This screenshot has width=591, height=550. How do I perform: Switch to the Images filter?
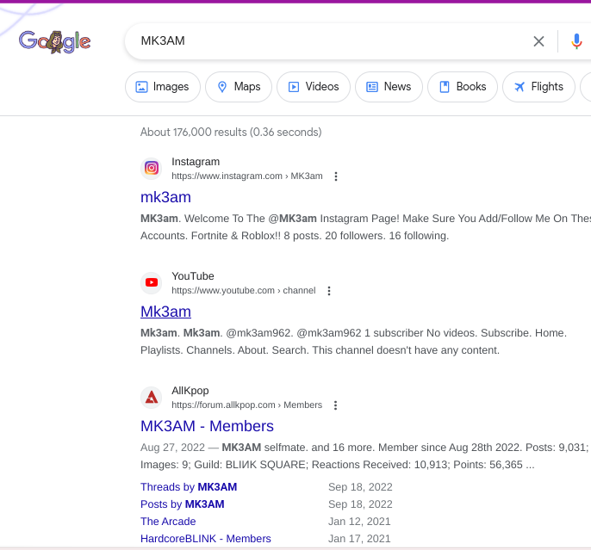click(163, 87)
